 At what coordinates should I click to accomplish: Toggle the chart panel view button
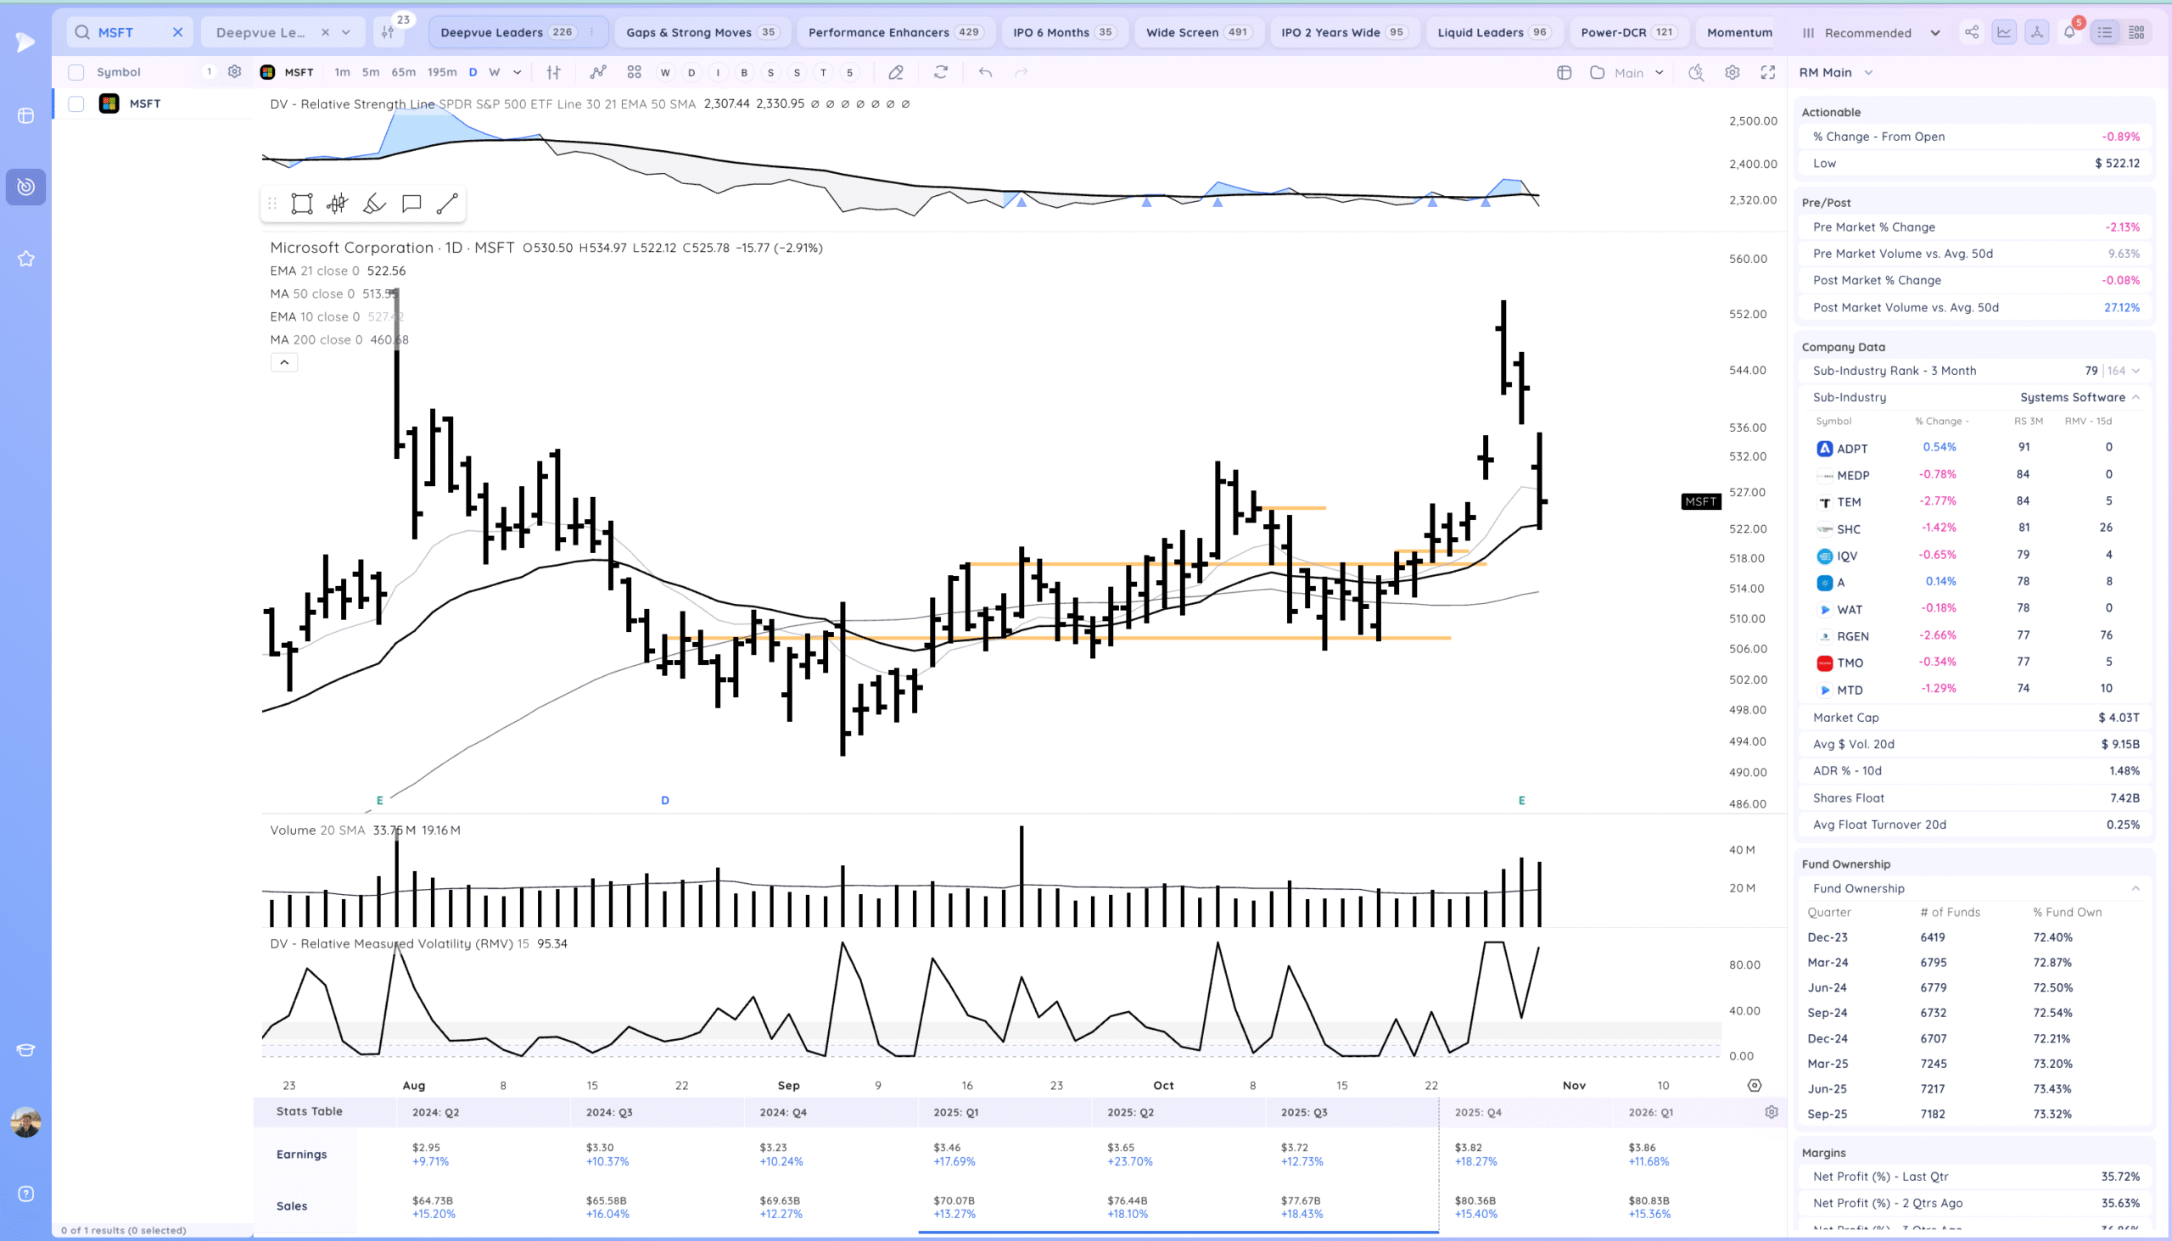(x=2004, y=32)
